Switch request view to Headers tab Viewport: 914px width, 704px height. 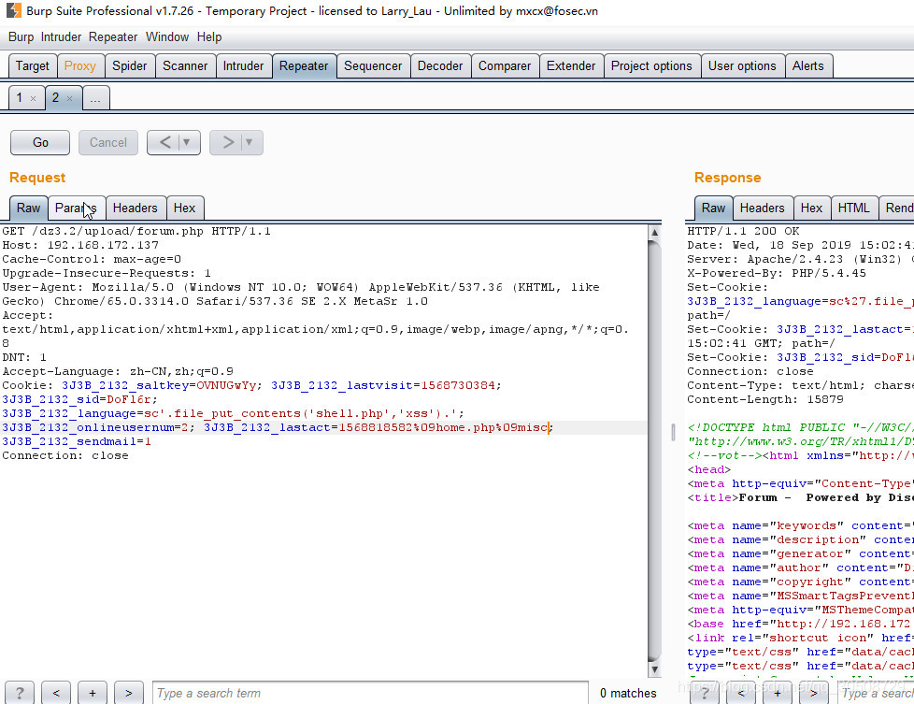pyautogui.click(x=136, y=208)
